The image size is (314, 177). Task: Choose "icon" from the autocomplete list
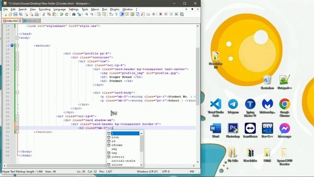pos(115,137)
